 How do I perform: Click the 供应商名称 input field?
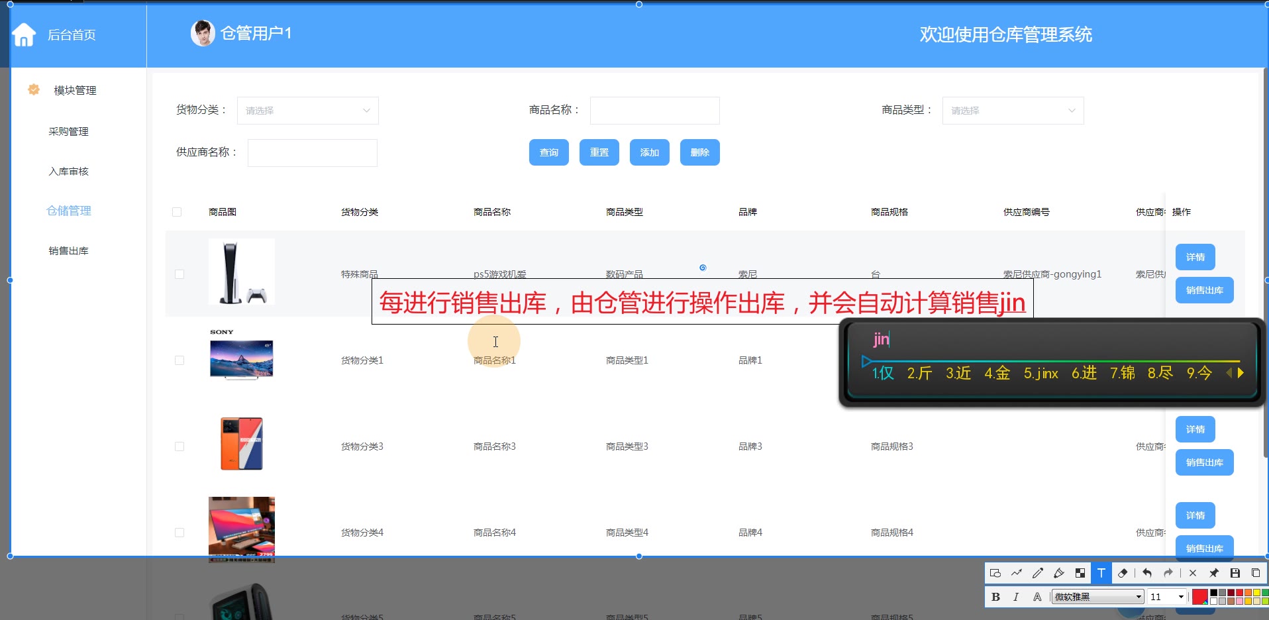[313, 153]
